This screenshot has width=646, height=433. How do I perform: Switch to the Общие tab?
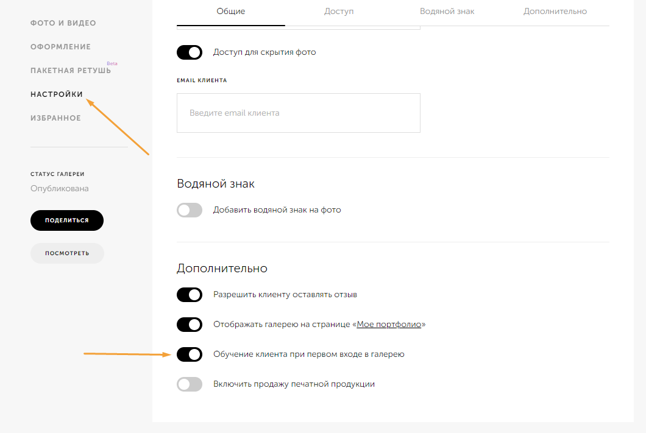click(x=230, y=12)
